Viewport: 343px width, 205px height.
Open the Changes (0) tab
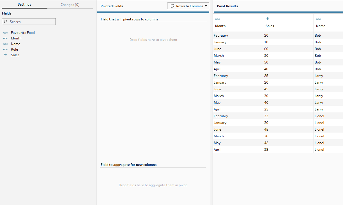(70, 4)
